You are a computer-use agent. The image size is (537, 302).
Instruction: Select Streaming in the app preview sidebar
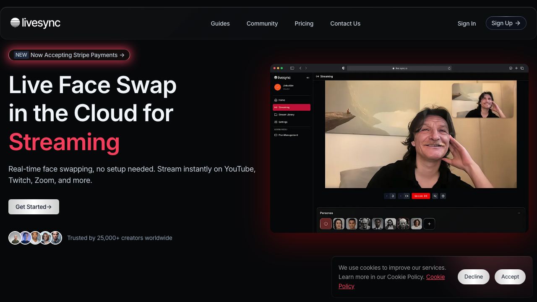(x=292, y=107)
